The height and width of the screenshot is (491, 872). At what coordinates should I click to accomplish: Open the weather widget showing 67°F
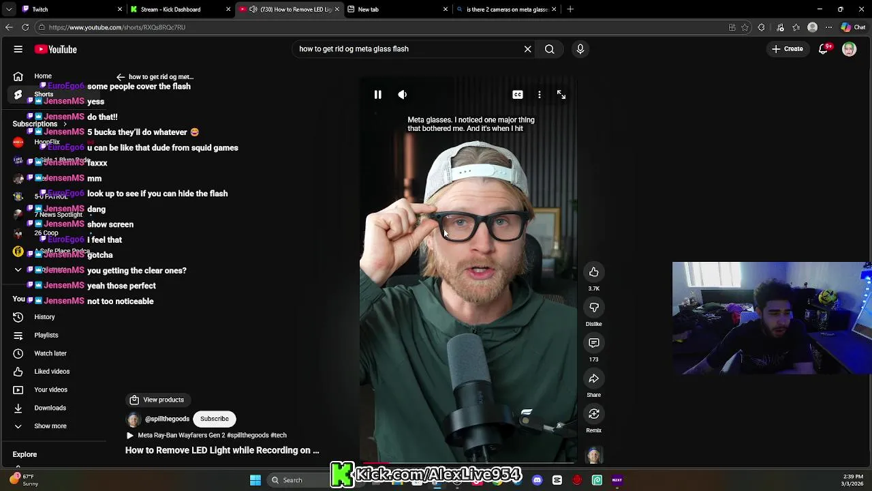pos(23,480)
